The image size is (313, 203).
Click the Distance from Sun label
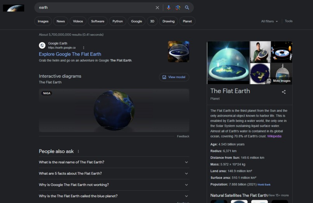(x=225, y=158)
